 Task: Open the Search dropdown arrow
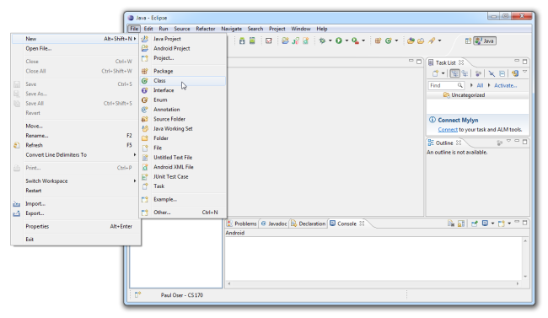(439, 40)
